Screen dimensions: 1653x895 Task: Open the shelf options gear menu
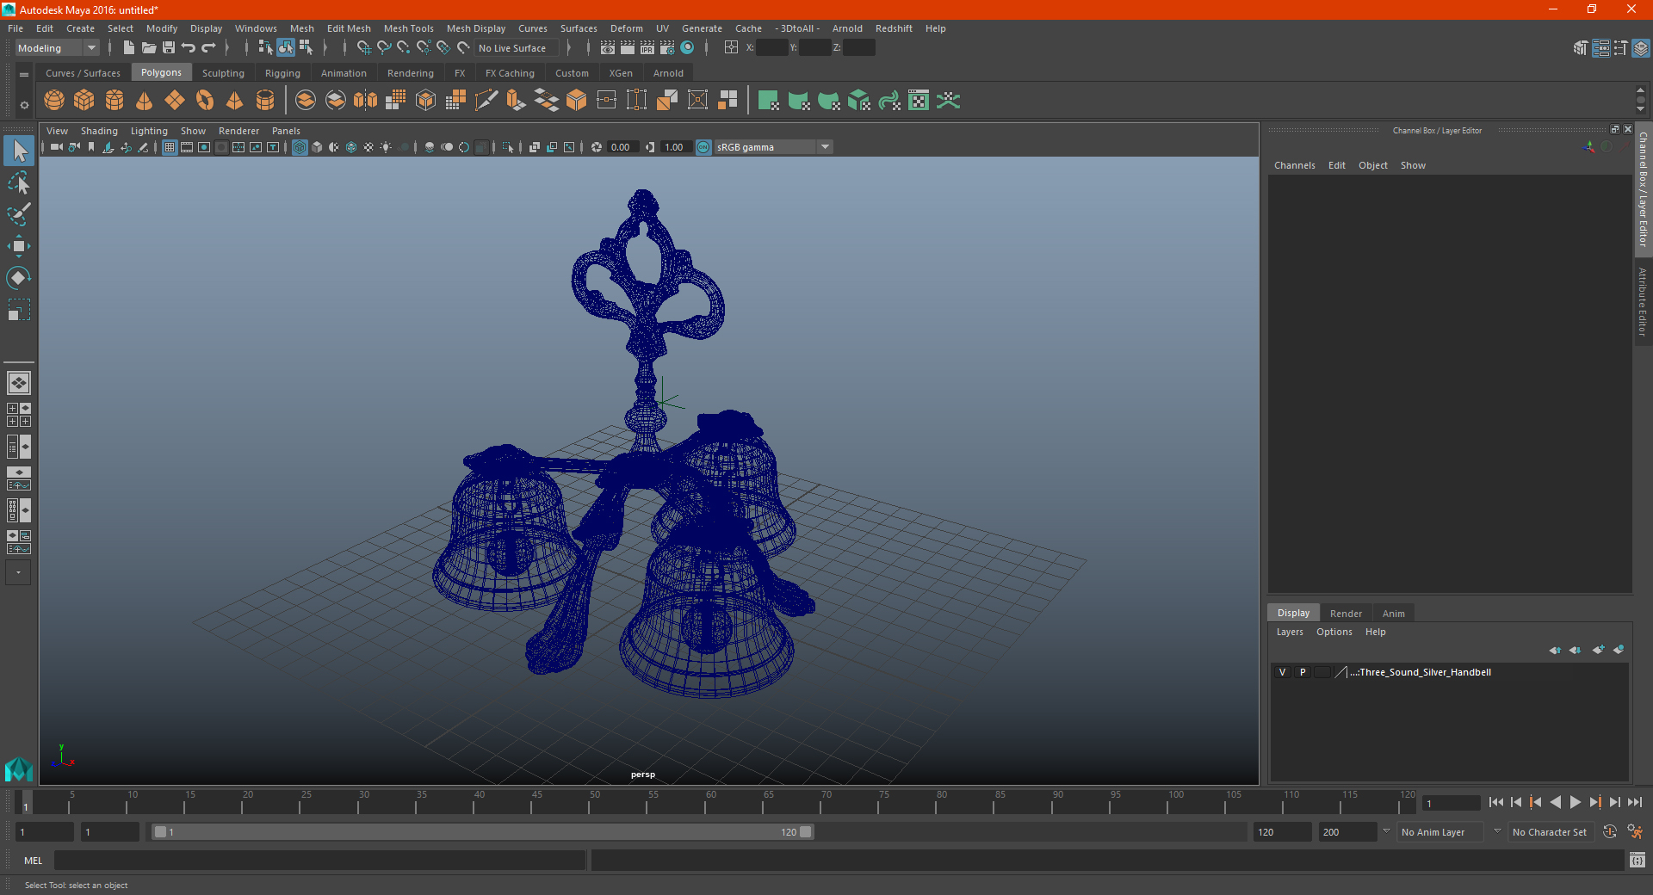(x=24, y=105)
